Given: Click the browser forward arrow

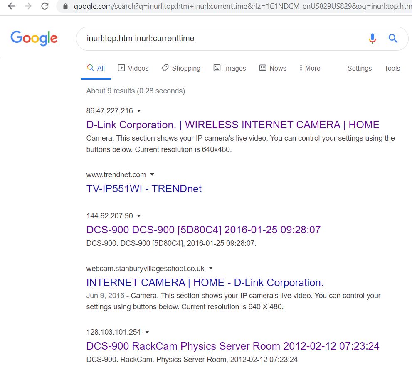Looking at the screenshot, I should (x=28, y=6).
